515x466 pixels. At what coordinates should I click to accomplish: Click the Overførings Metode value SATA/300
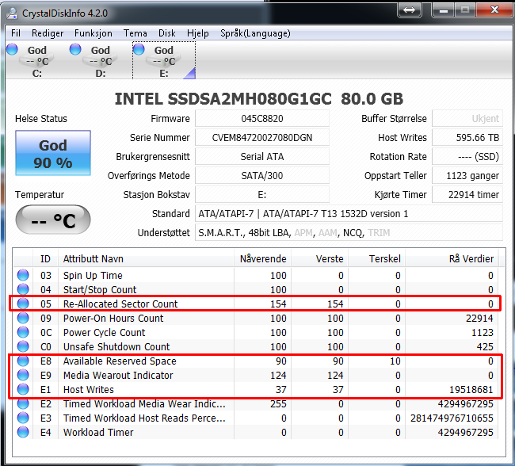pos(262,175)
